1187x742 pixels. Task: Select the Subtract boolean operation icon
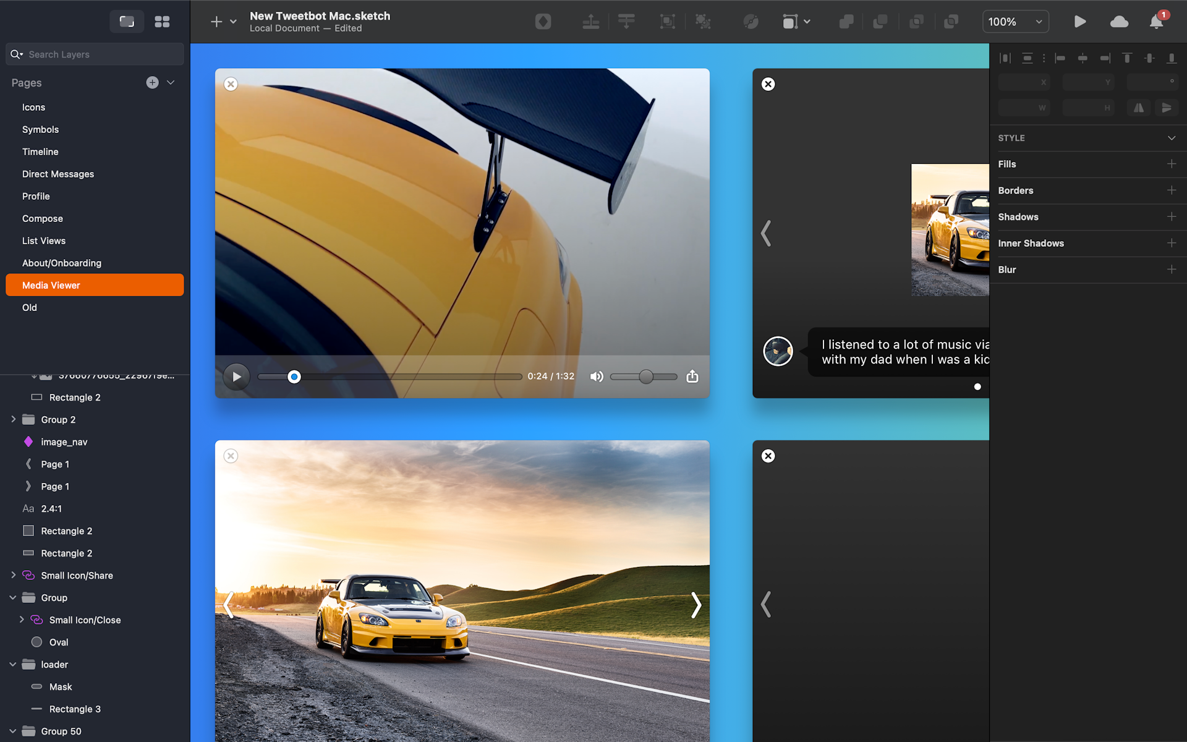880,21
